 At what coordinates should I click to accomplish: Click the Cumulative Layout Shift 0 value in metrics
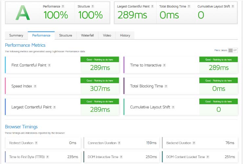218,109
